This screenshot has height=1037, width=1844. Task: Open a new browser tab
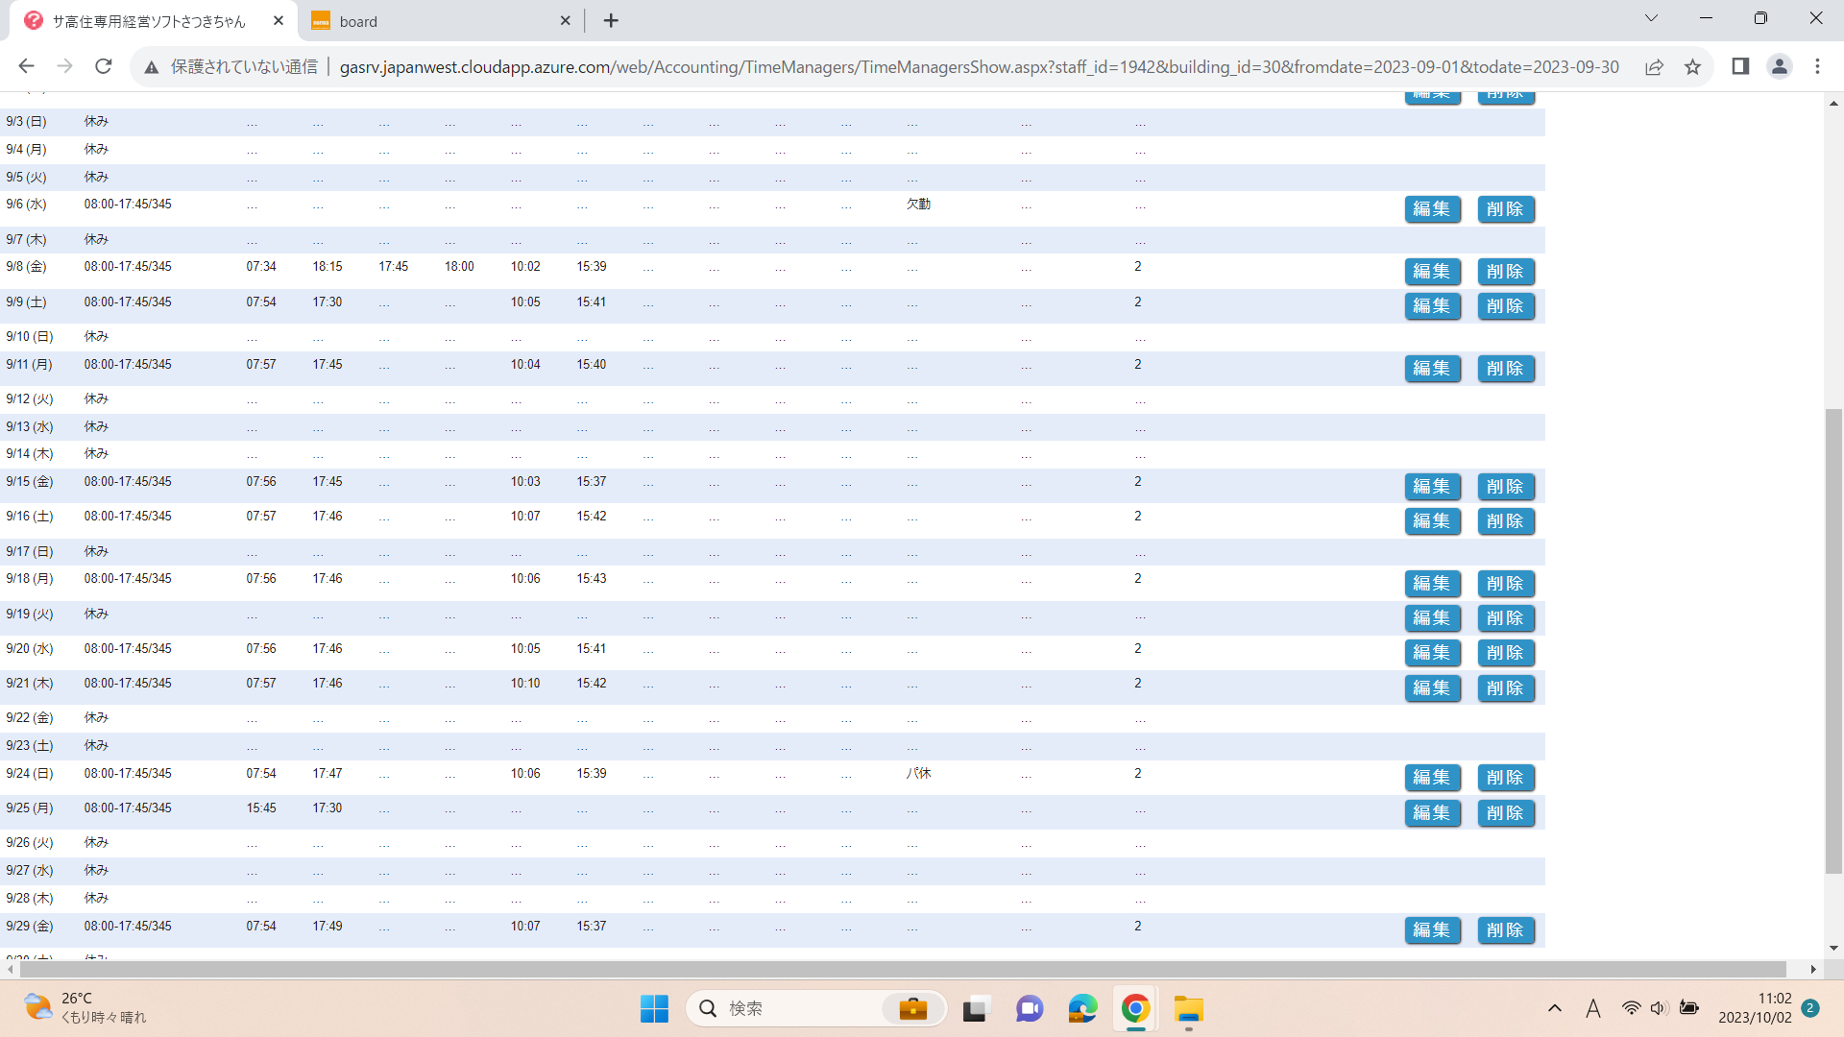tap(611, 21)
